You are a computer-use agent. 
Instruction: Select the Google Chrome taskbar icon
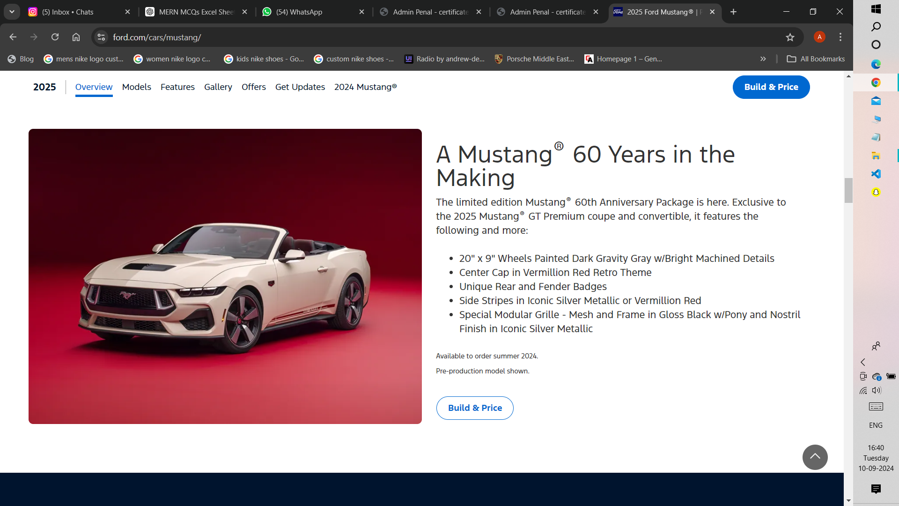tap(876, 82)
